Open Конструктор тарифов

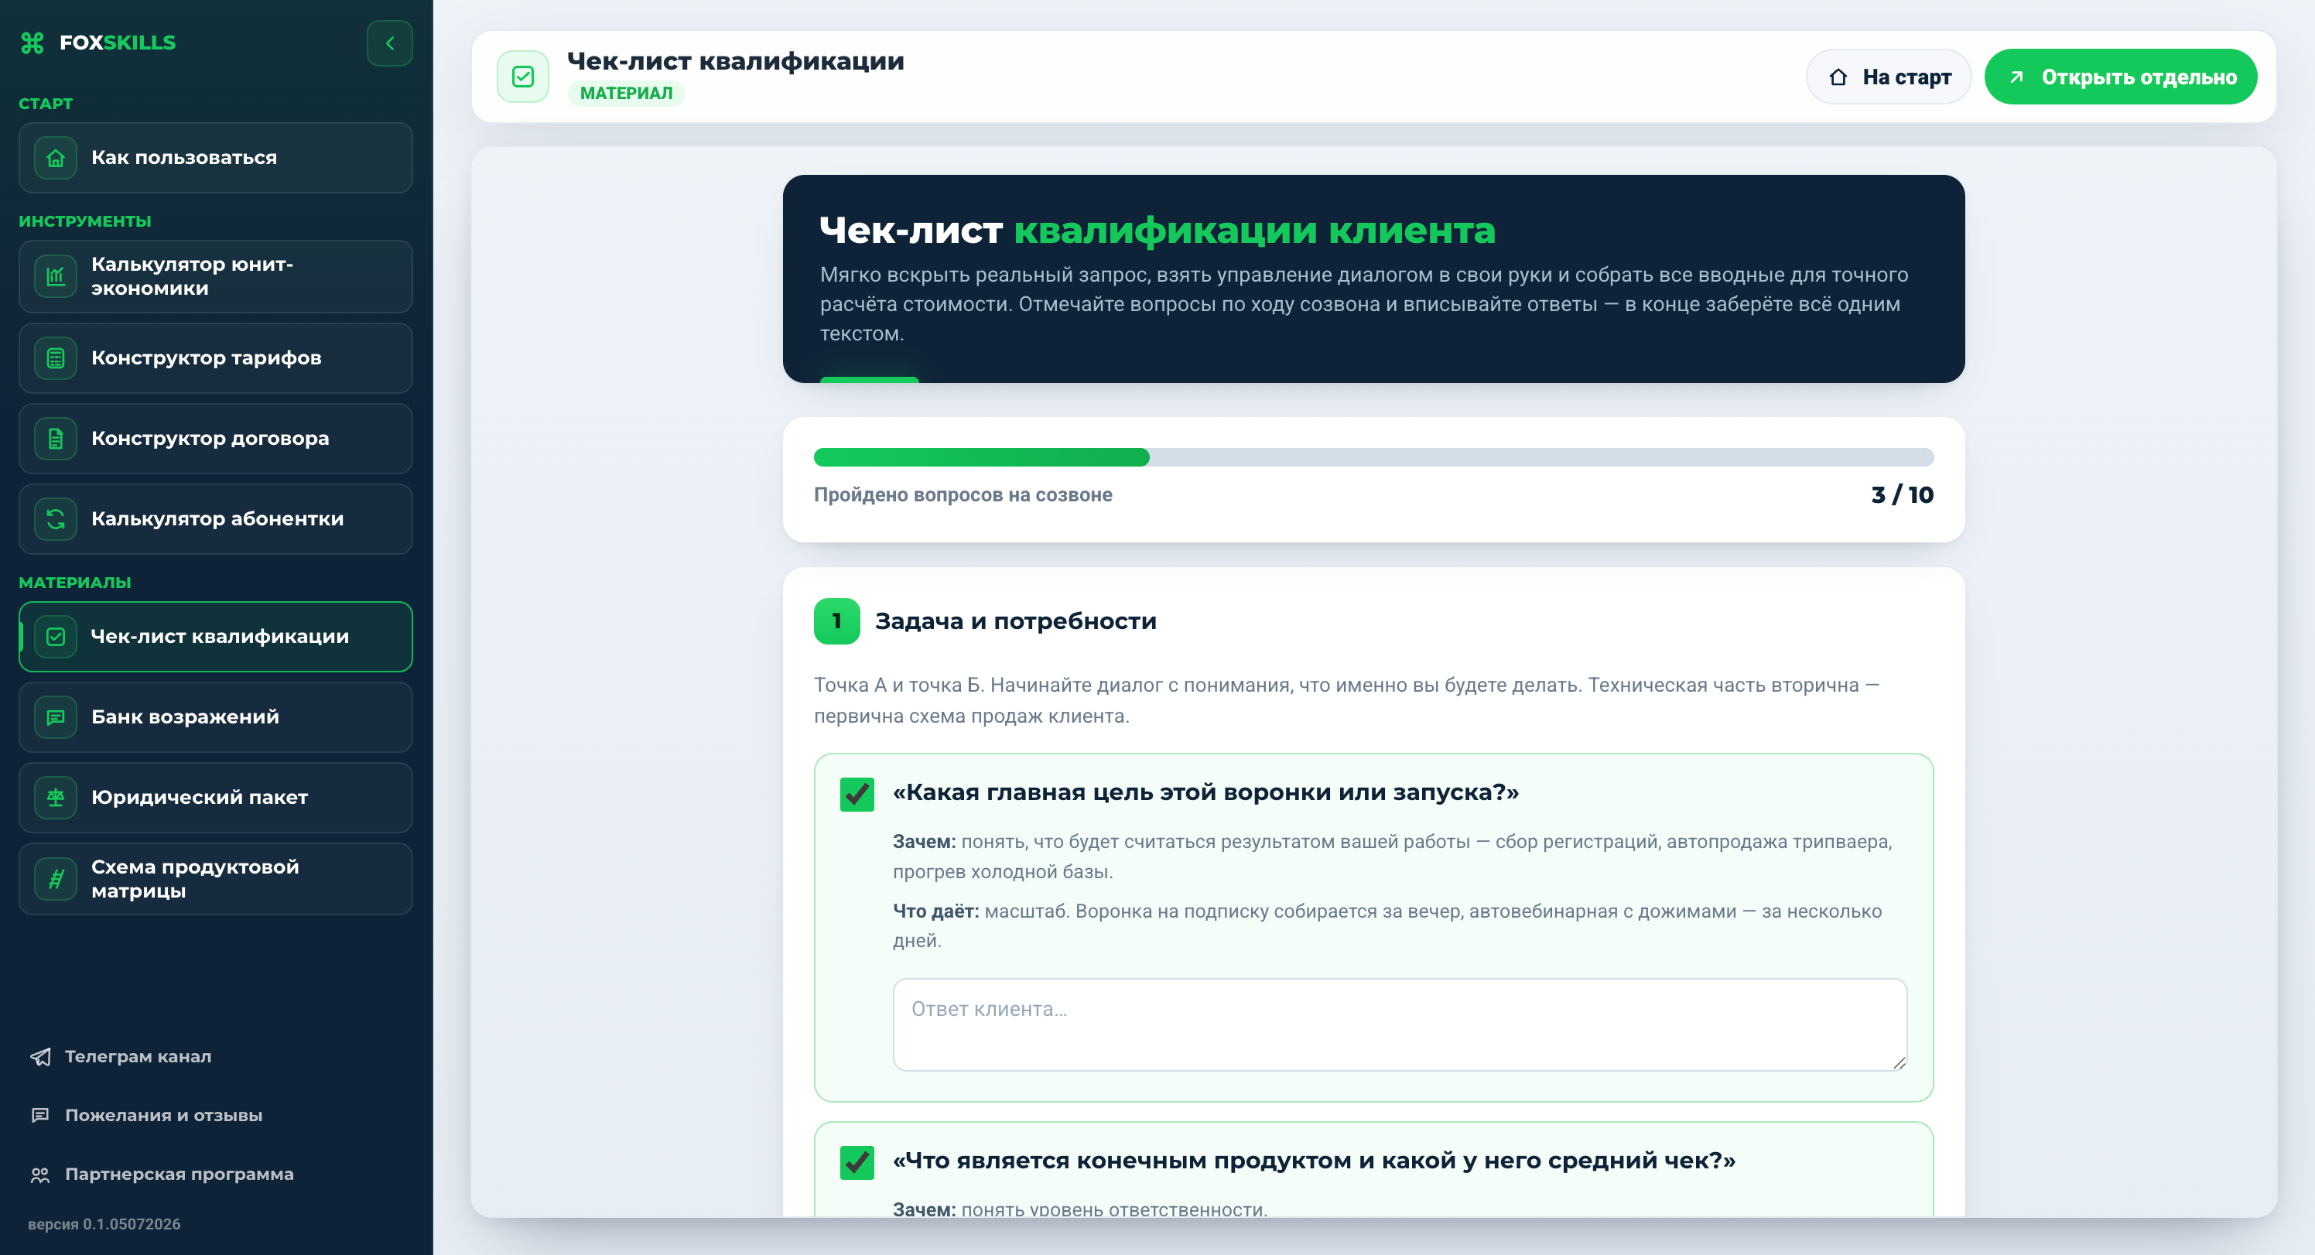click(216, 357)
